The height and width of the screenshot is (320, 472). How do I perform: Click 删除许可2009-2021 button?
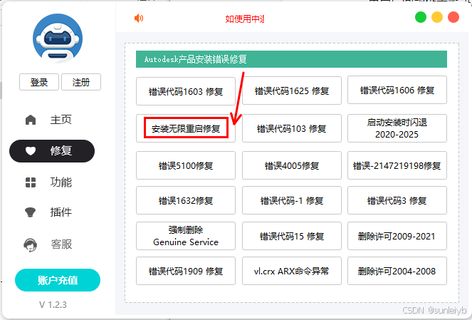coord(397,236)
